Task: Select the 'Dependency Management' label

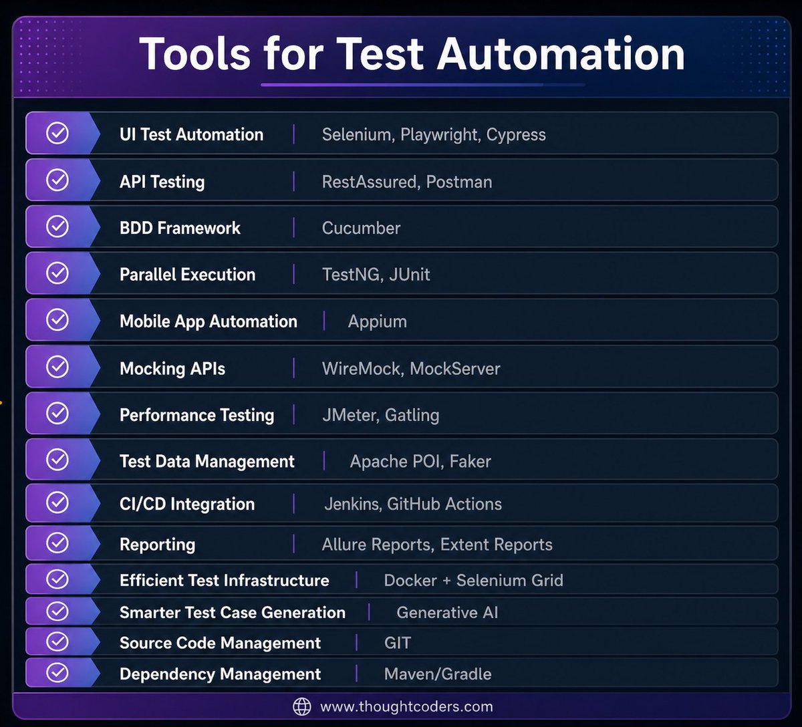Action: click(x=220, y=674)
